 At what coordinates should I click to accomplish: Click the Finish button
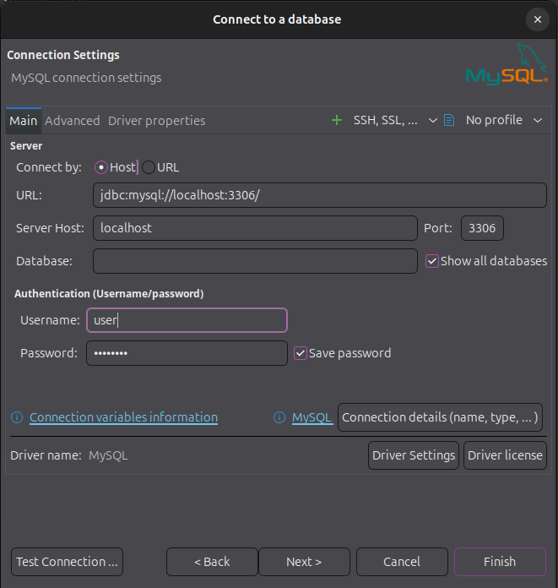coord(500,562)
